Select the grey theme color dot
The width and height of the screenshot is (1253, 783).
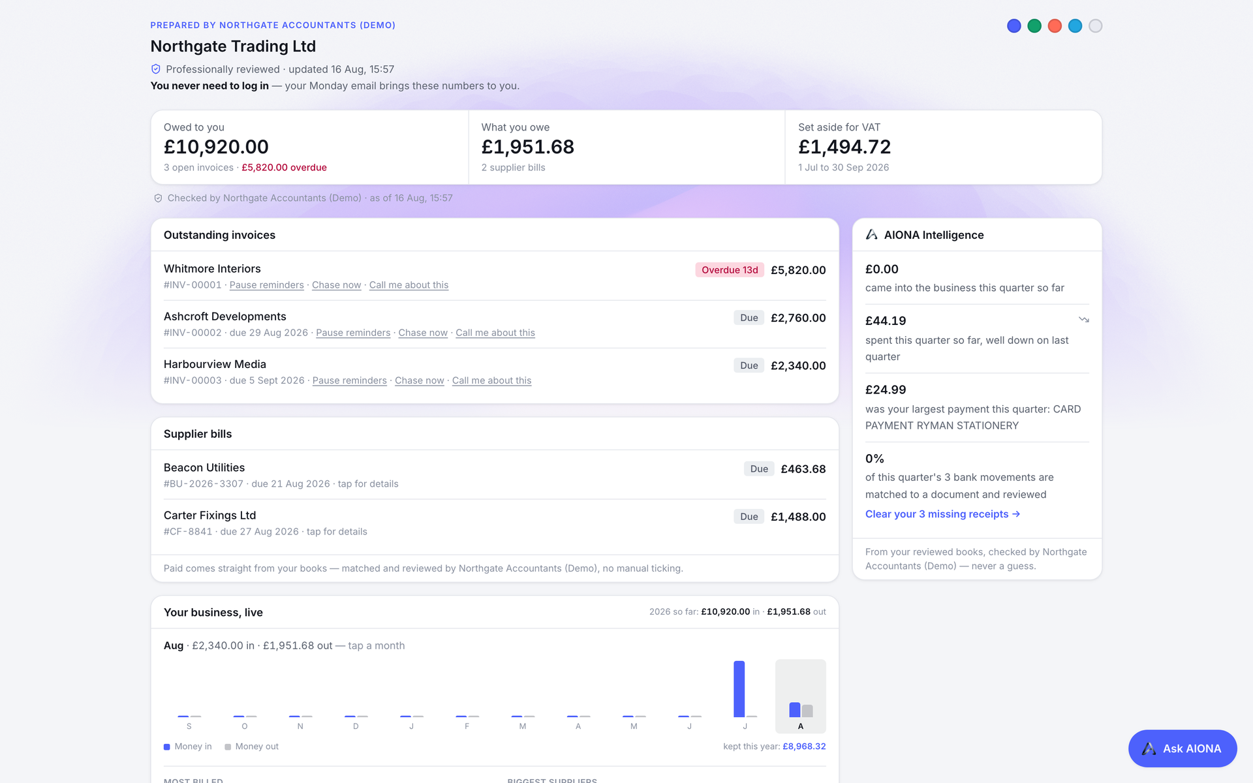1096,26
